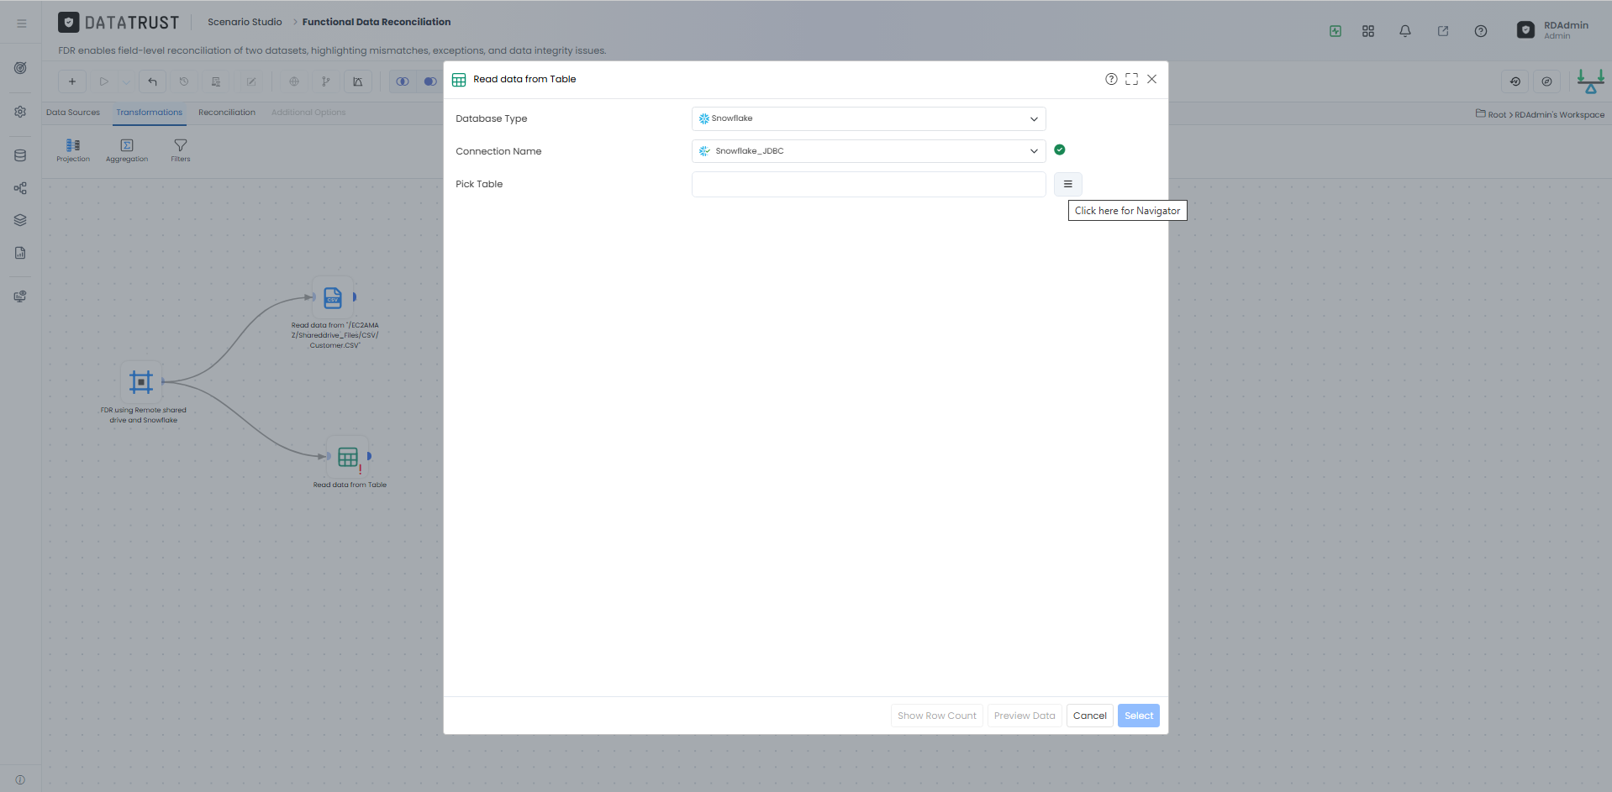Screen dimensions: 1612x792
Task: Open the run options dropdown arrow
Action: pos(126,81)
